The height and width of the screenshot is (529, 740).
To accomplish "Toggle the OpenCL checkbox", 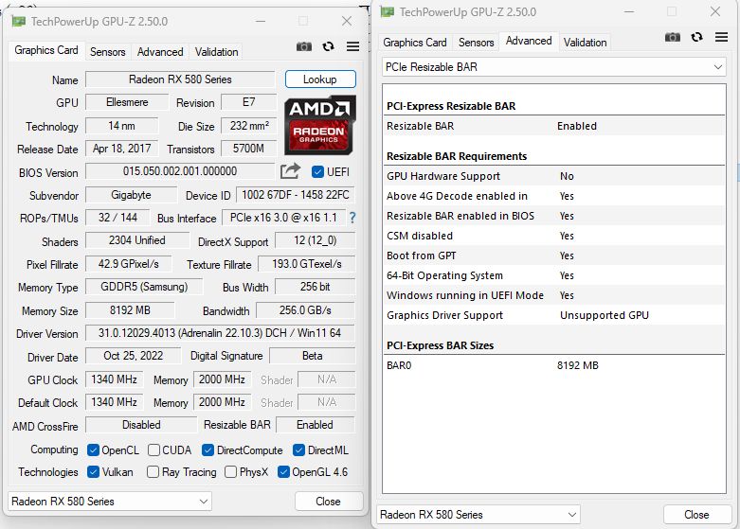I will [93, 450].
